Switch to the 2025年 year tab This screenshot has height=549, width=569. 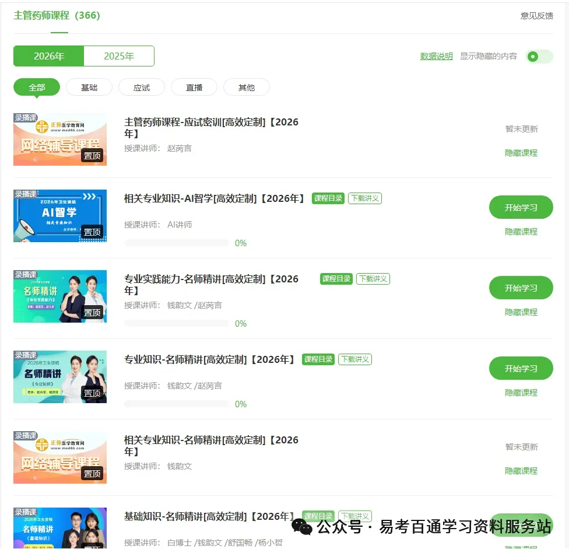click(119, 56)
